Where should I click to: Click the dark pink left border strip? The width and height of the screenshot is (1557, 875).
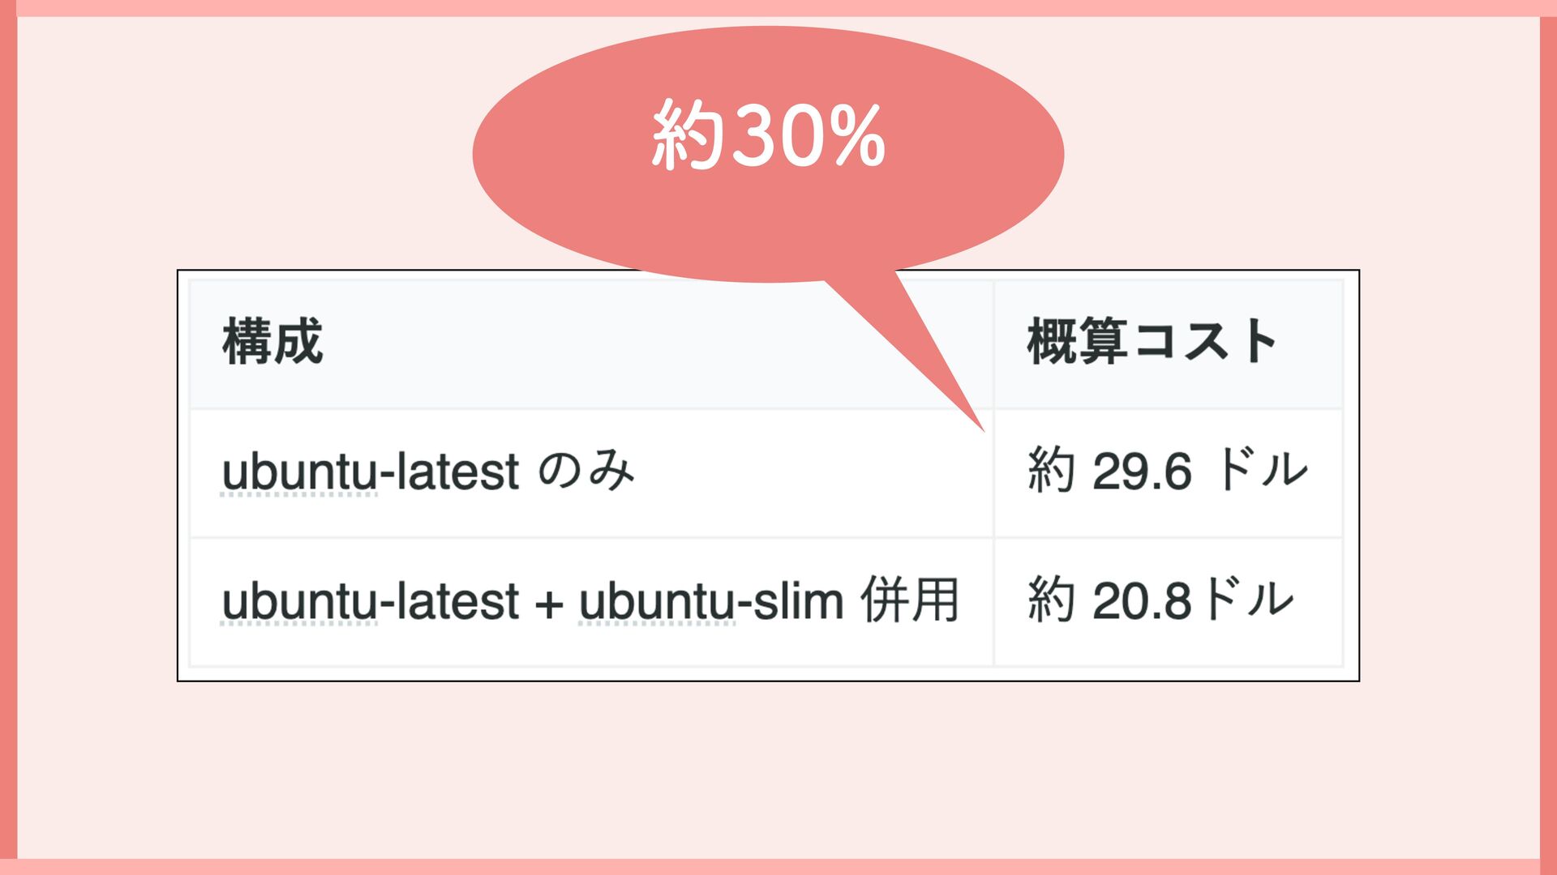coord(8,437)
